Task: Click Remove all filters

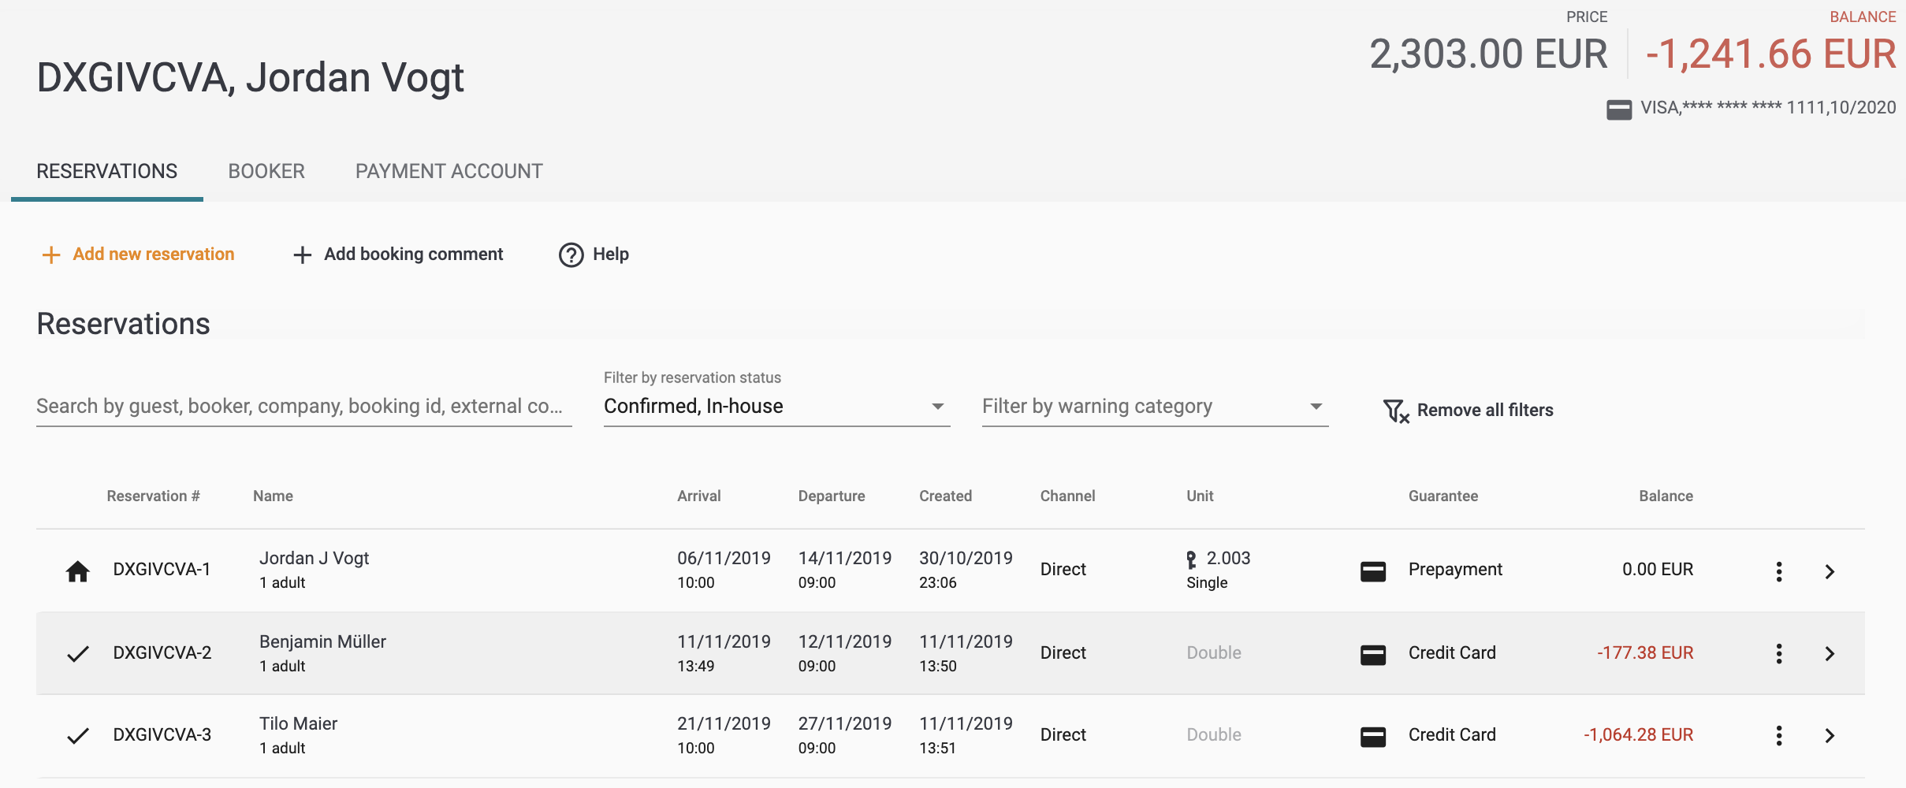Action: coord(1469,410)
